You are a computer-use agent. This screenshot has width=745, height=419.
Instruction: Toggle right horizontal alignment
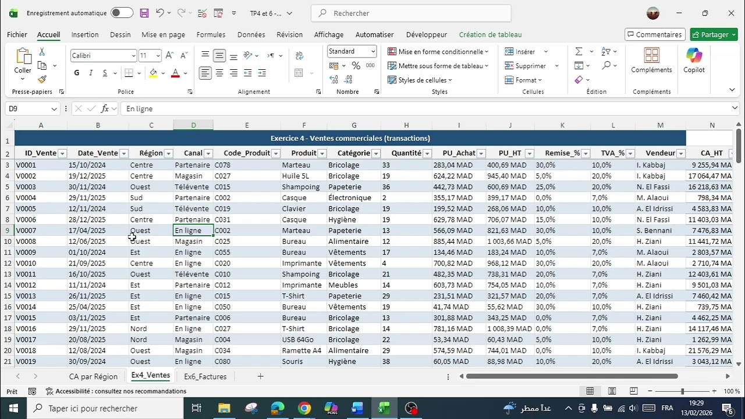tap(233, 73)
